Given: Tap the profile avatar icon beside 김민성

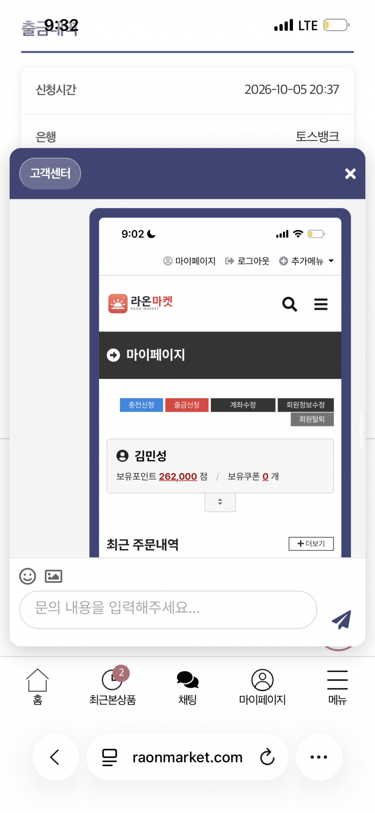Looking at the screenshot, I should pyautogui.click(x=122, y=456).
